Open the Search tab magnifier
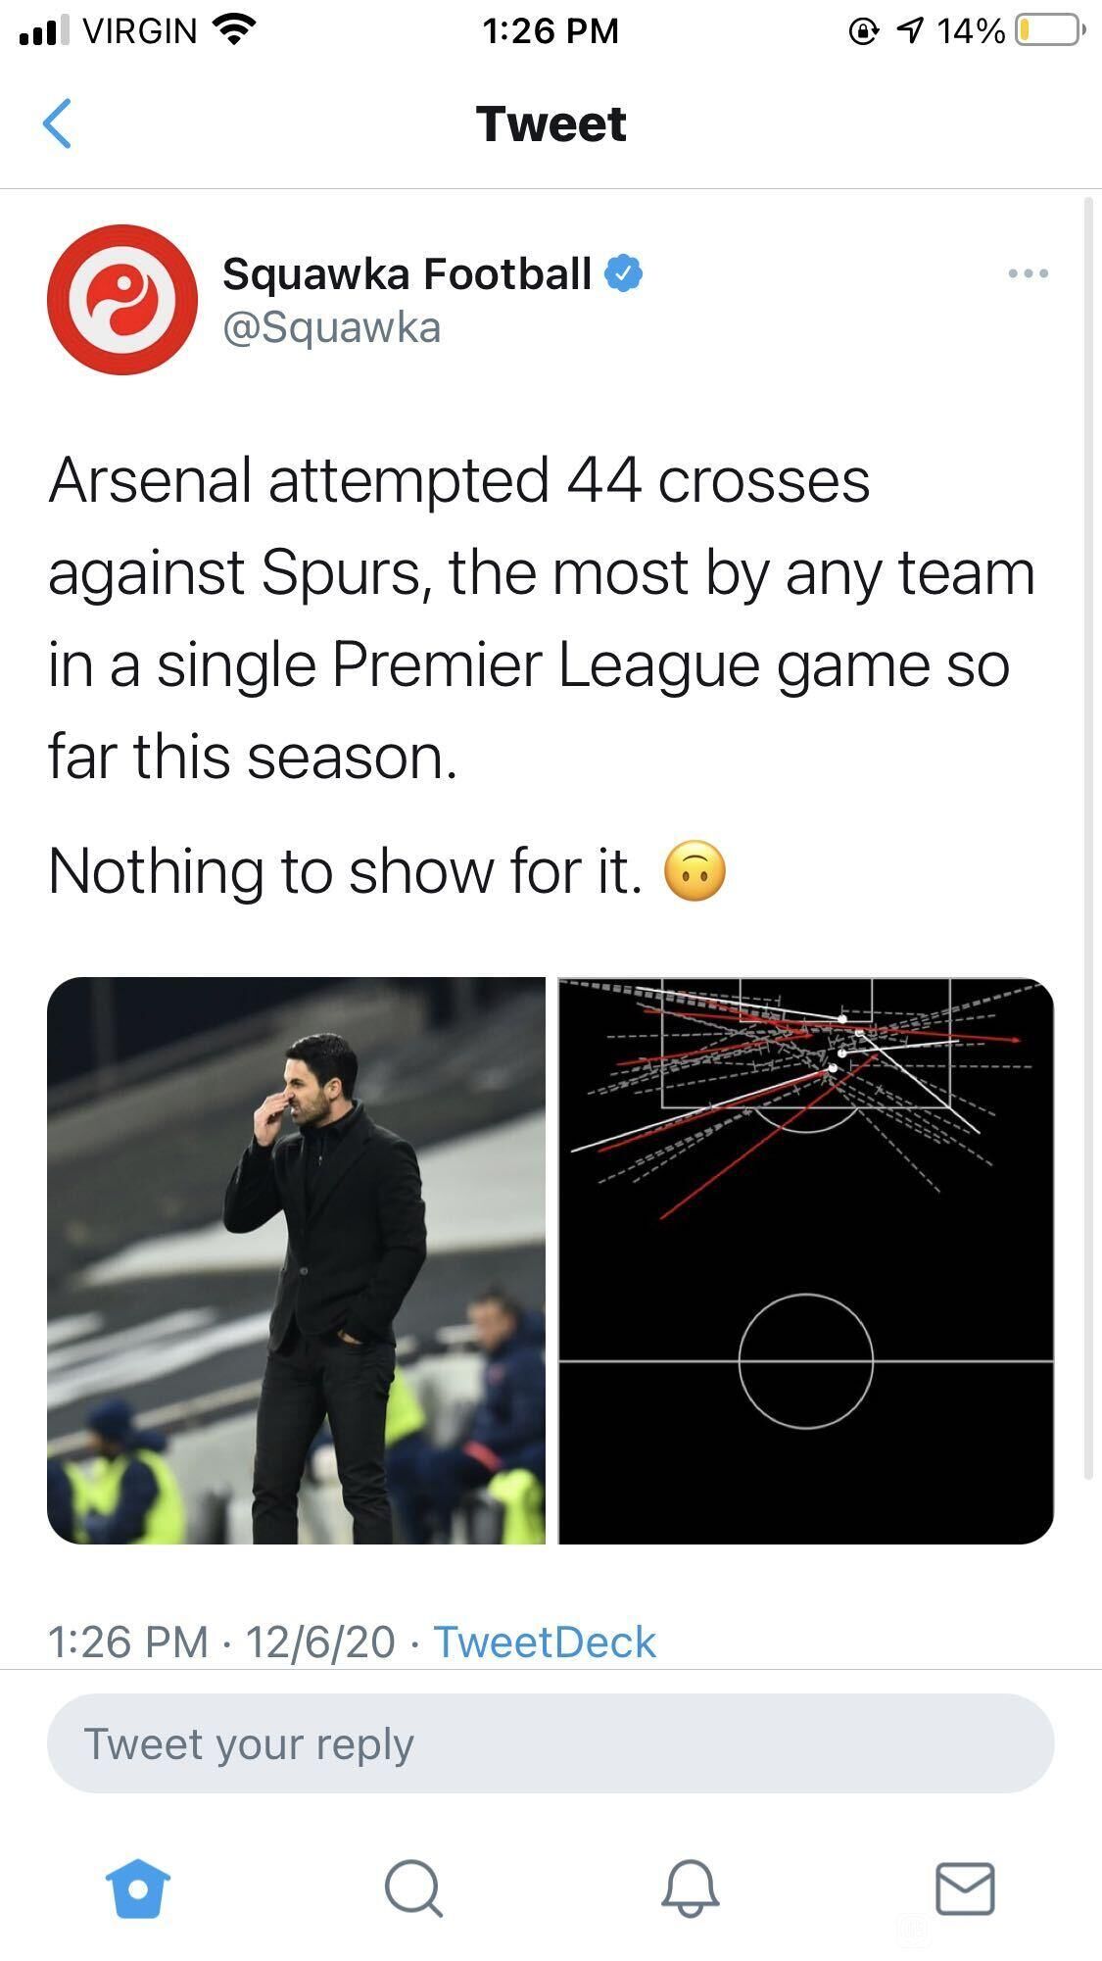This screenshot has width=1102, height=1961. pos(413,1887)
